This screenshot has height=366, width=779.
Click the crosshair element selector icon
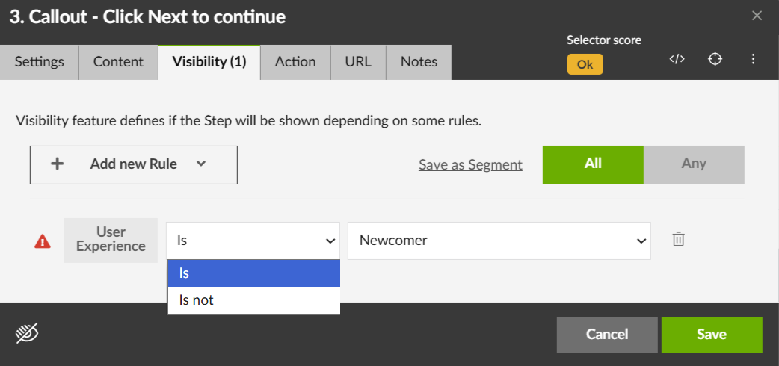715,60
